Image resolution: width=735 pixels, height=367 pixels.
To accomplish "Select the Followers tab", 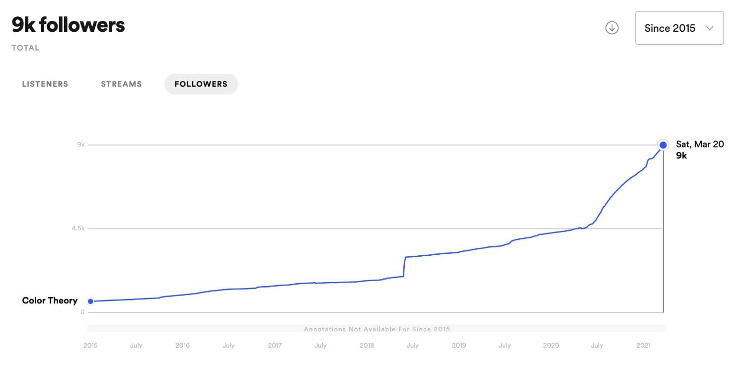I will [x=201, y=84].
